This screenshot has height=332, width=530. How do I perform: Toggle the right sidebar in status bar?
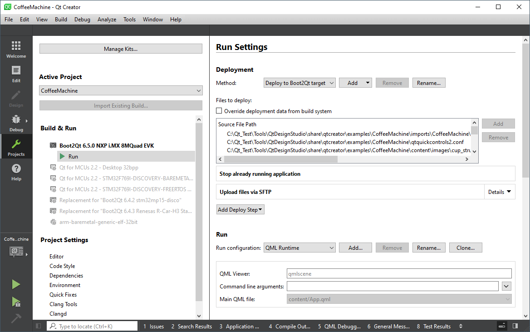[515, 326]
